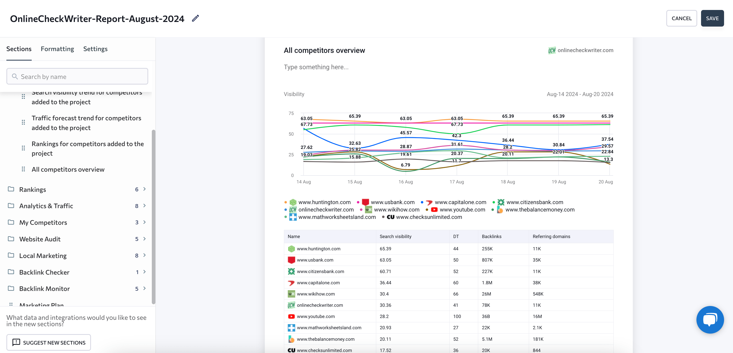Click the Backlink Checker folder icon

pyautogui.click(x=11, y=272)
